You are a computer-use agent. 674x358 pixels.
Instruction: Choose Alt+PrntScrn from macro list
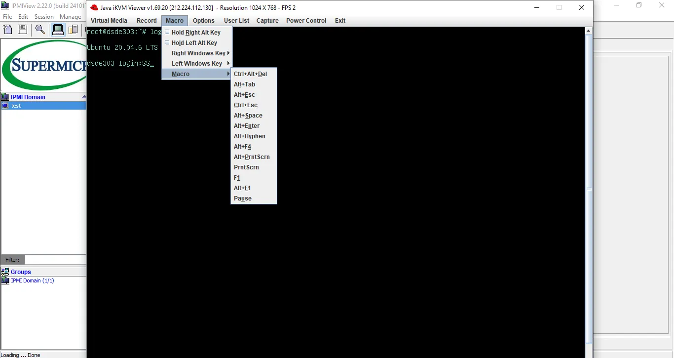pos(252,157)
